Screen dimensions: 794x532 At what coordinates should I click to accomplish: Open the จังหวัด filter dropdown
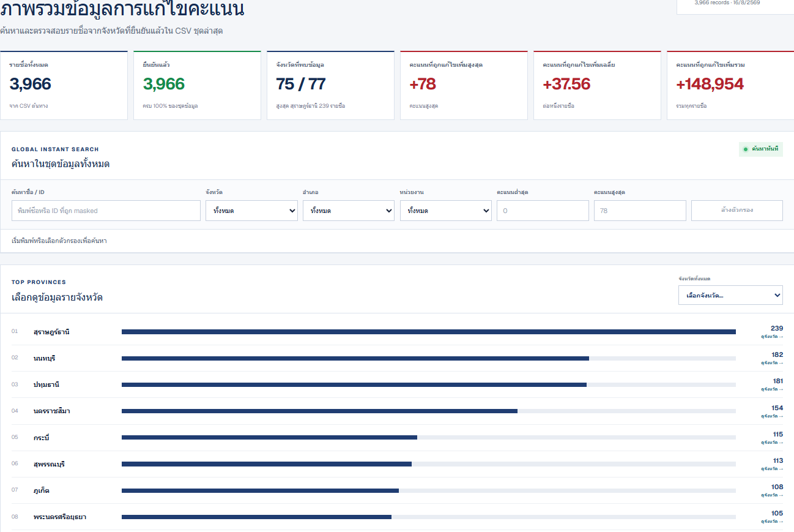click(x=251, y=211)
